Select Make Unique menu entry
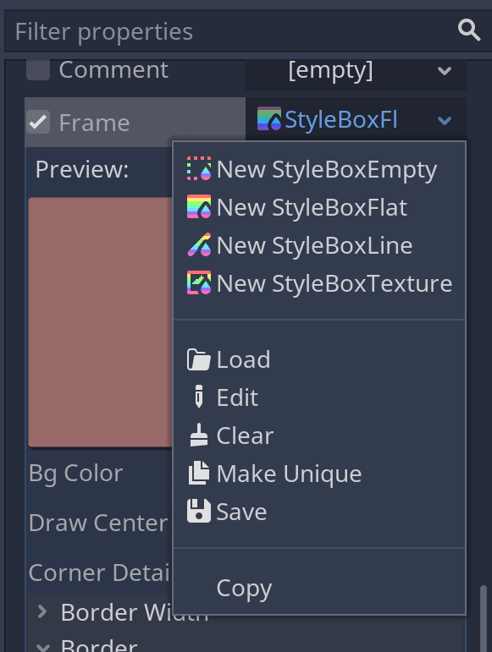 point(319,474)
